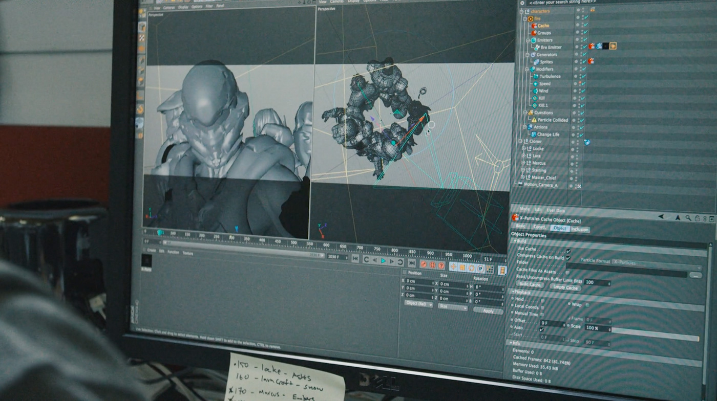Open the timeline filmstrip icon

click(502, 271)
